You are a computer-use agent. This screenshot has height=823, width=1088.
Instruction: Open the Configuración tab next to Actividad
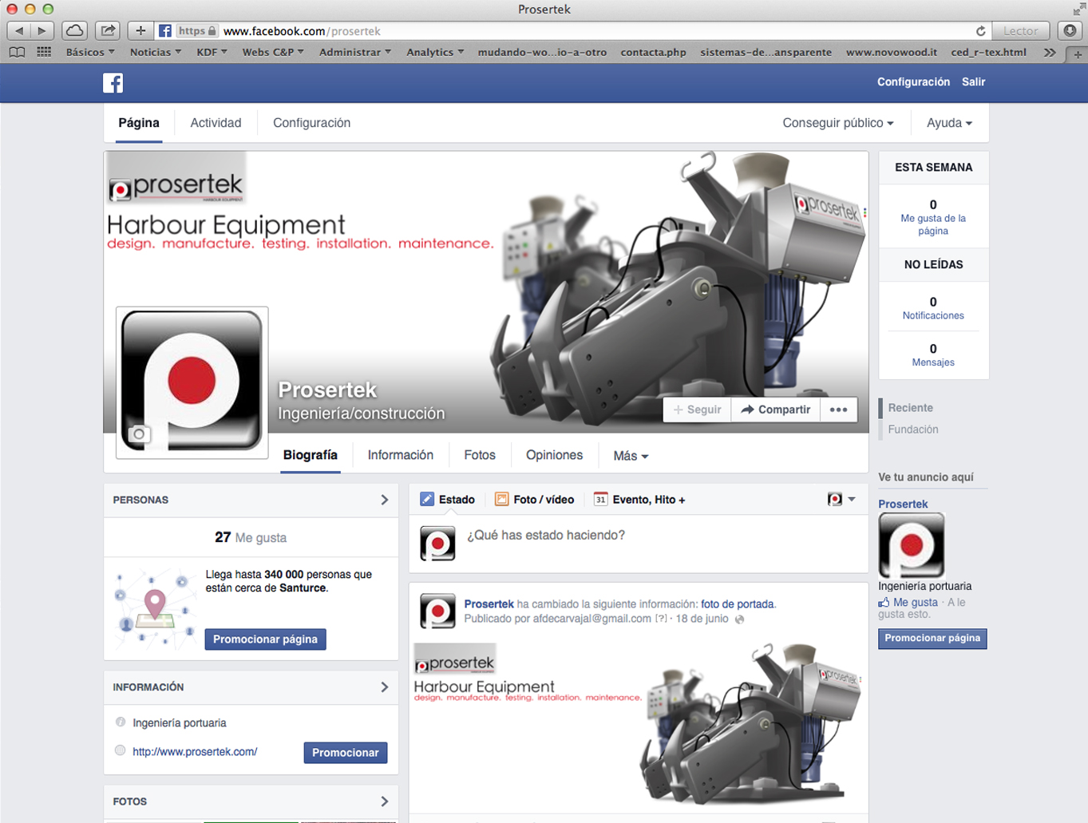(311, 123)
